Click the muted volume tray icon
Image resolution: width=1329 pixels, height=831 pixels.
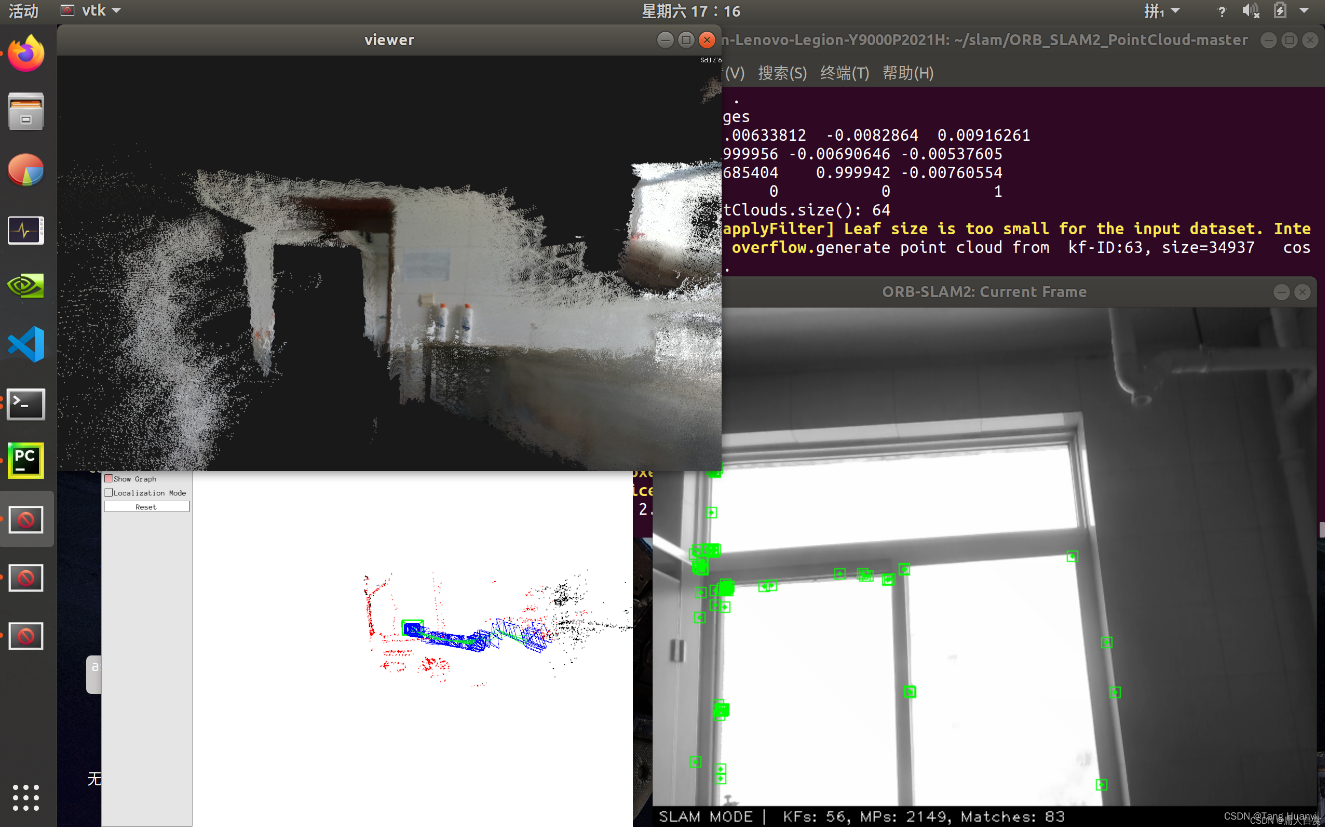(1252, 11)
